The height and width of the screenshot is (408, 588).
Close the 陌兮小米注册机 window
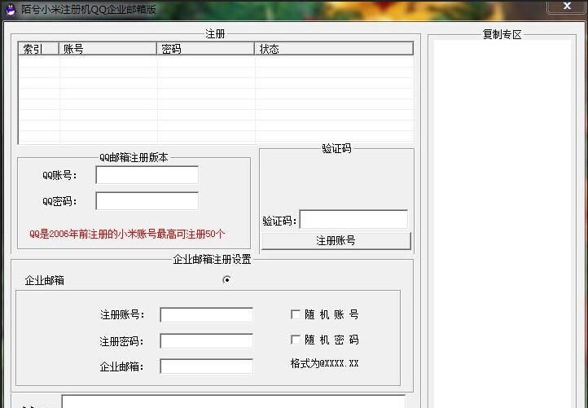(x=567, y=7)
